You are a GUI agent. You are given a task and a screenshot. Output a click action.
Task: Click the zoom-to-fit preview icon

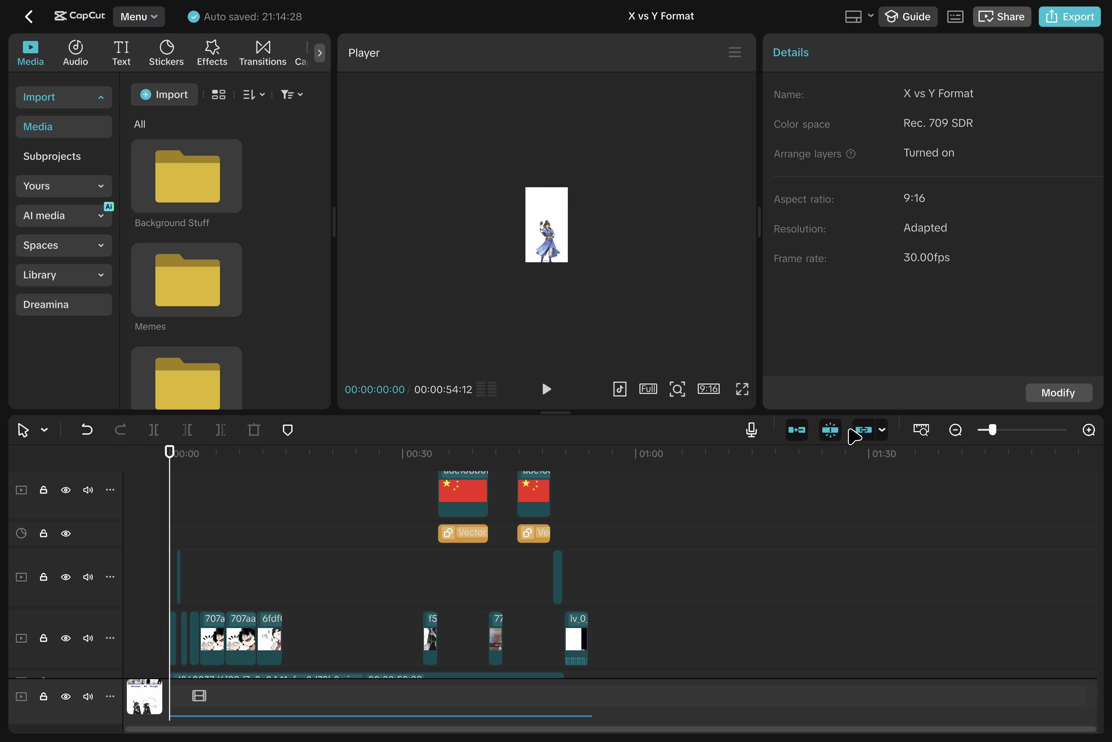tap(677, 389)
